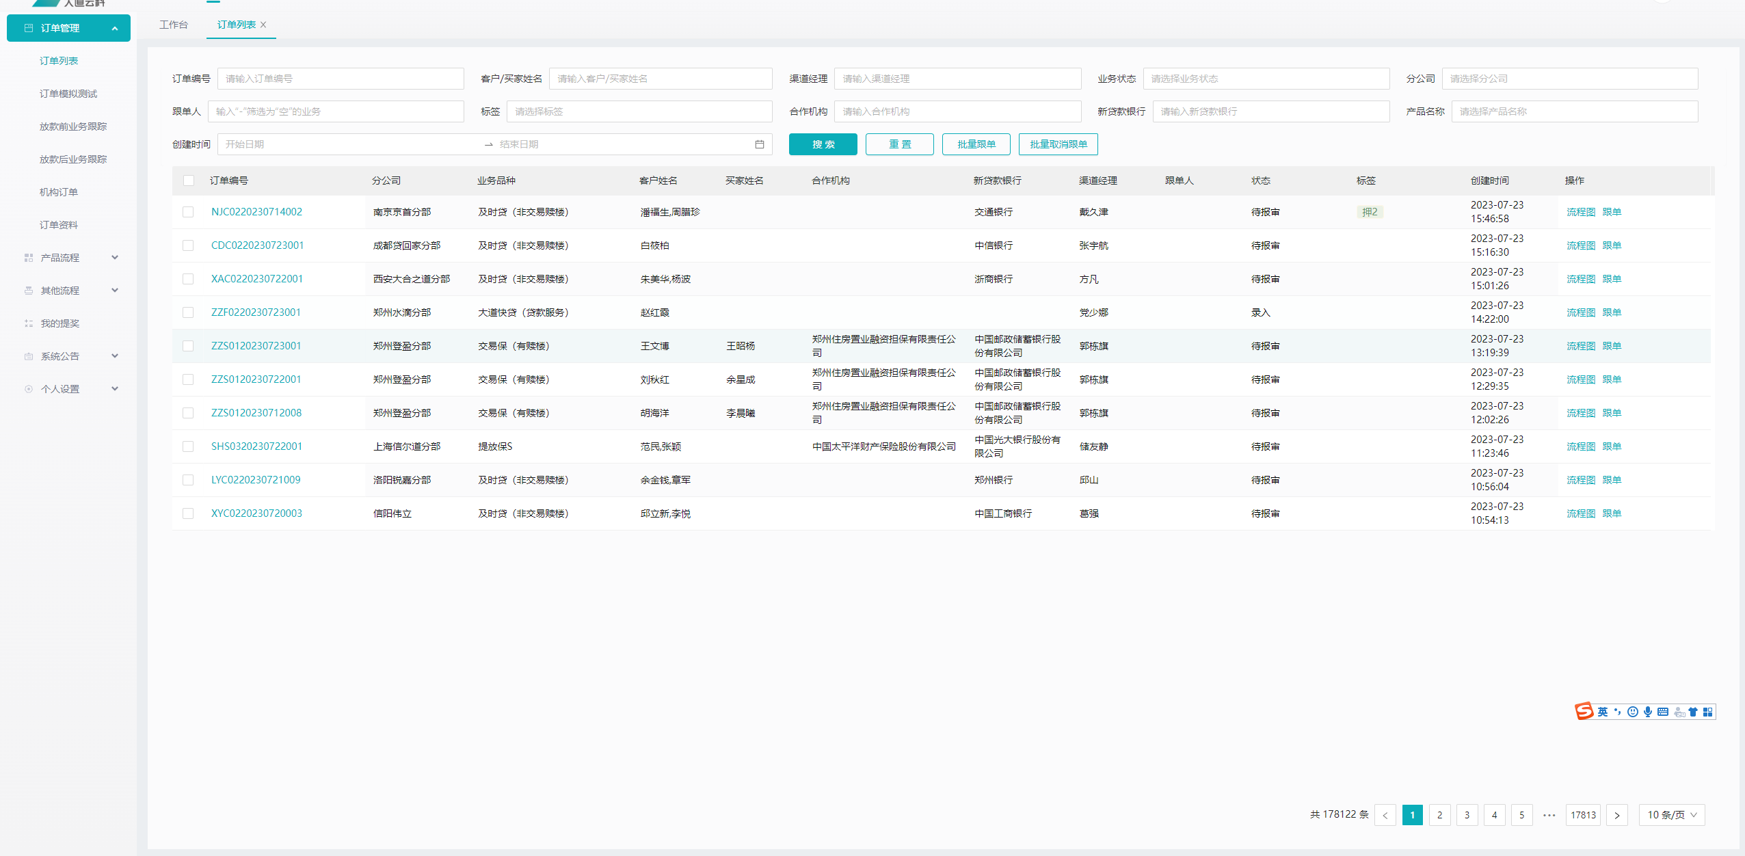The height and width of the screenshot is (856, 1745).
Task: Go to next page arrow in pagination
Action: tap(1617, 815)
